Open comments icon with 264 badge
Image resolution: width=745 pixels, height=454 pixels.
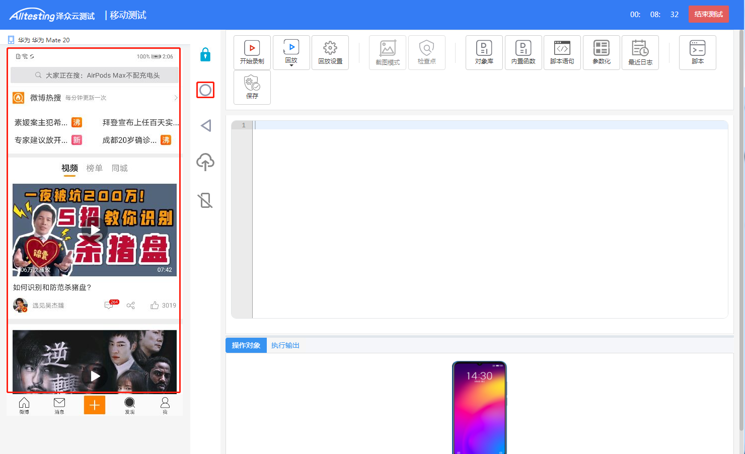tap(111, 305)
